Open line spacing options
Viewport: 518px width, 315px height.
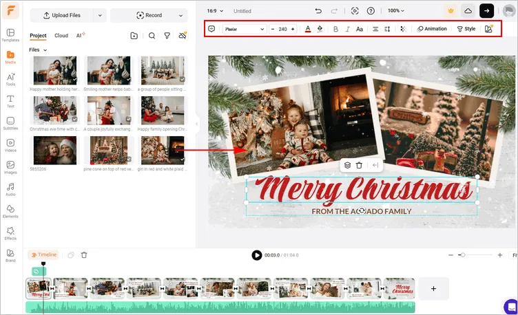(387, 29)
